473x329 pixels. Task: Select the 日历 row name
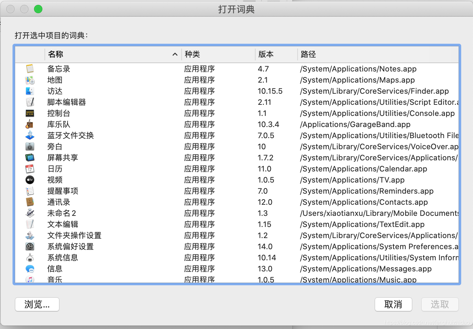coord(55,169)
